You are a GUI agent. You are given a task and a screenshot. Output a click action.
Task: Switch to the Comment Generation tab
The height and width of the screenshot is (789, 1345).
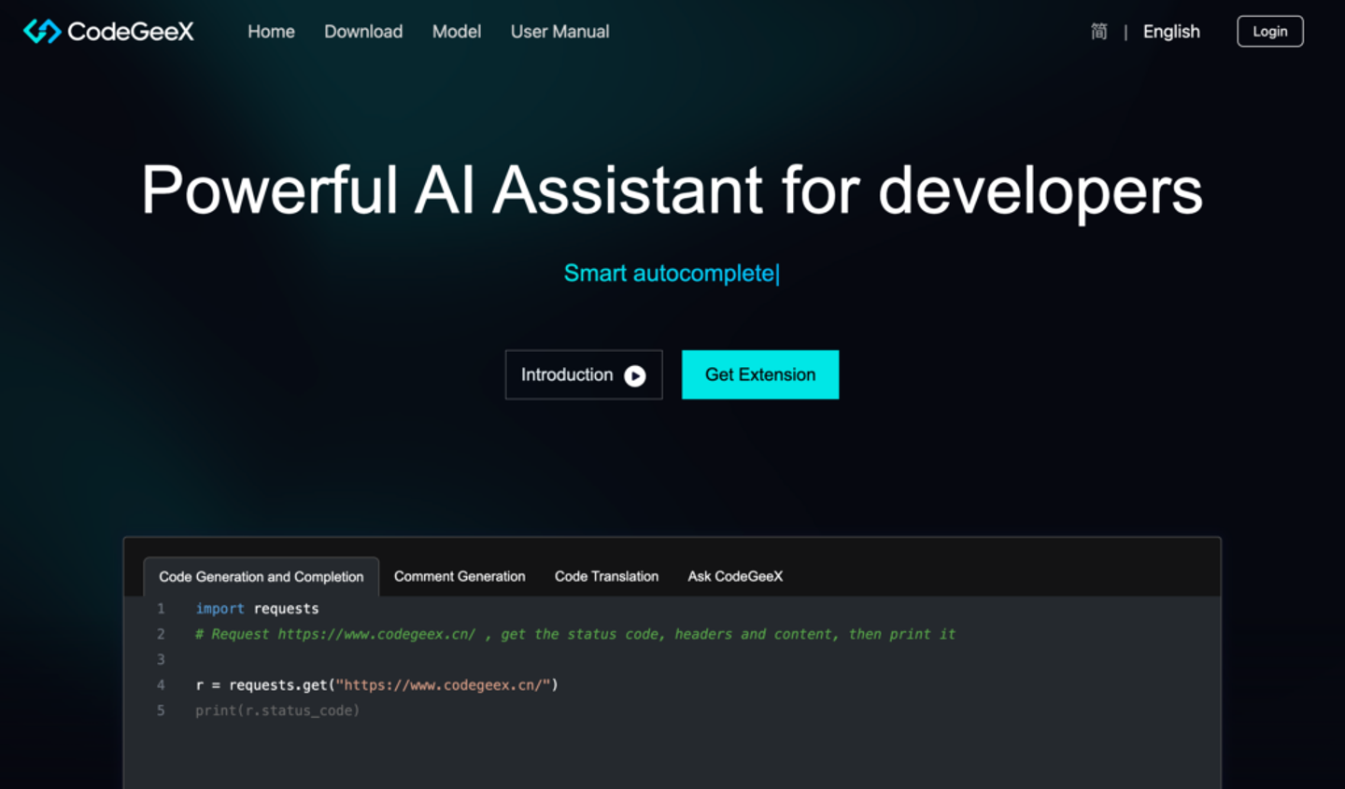[460, 576]
